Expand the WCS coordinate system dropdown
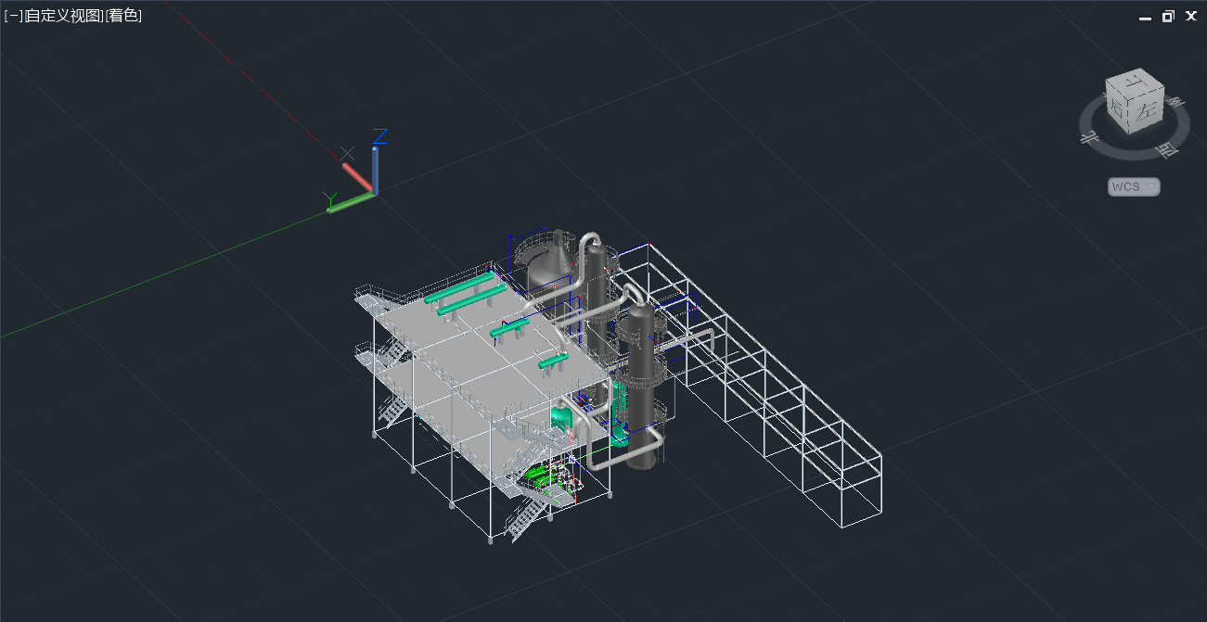Viewport: 1207px width, 622px height. (x=1134, y=186)
